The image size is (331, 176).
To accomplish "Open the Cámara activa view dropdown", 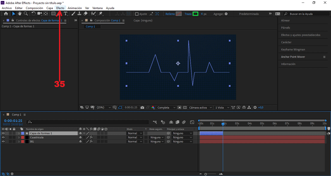I will pos(200,107).
